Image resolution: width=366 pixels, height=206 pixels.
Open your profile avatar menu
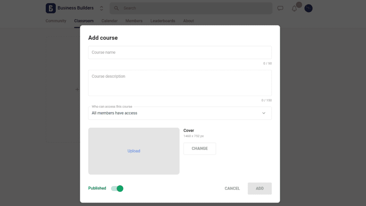click(x=308, y=8)
